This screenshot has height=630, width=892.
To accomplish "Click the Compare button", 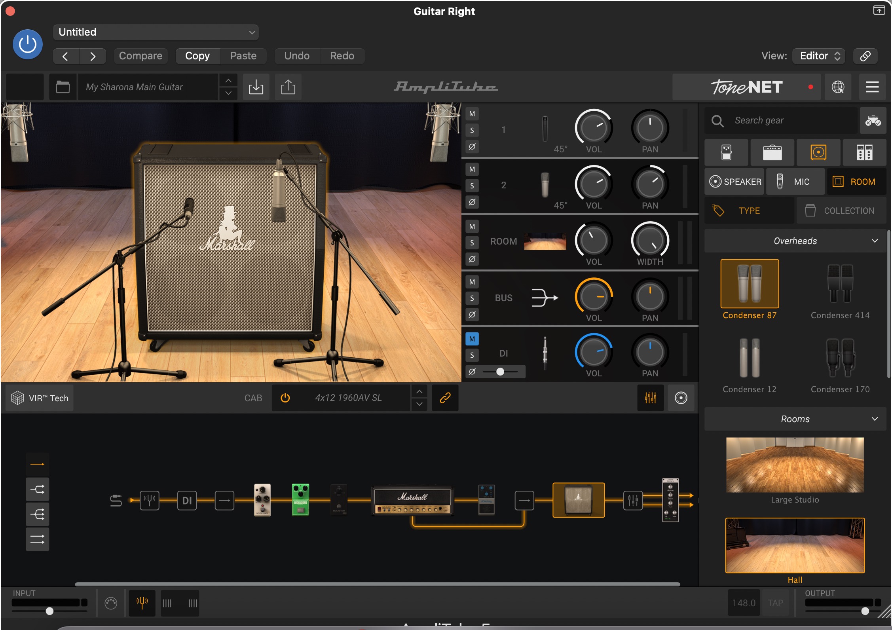I will pyautogui.click(x=140, y=56).
